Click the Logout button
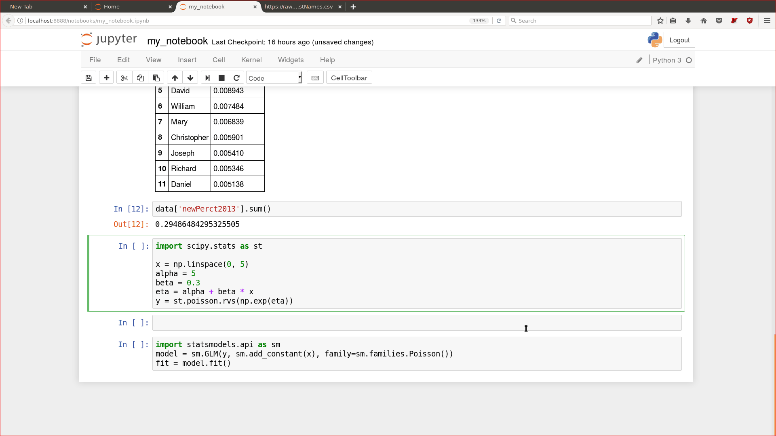This screenshot has height=436, width=776. (x=679, y=40)
